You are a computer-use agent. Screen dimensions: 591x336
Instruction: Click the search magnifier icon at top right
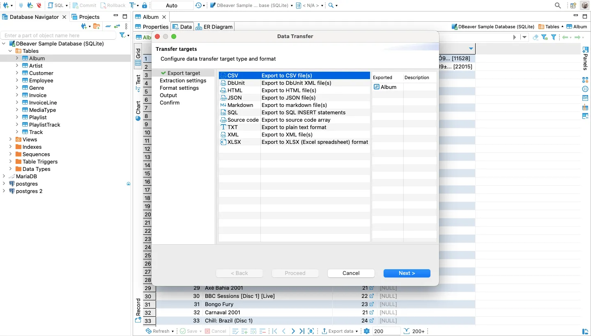click(x=558, y=5)
